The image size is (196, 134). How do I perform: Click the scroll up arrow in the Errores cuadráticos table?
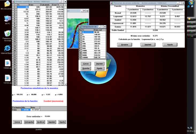(65, 5)
